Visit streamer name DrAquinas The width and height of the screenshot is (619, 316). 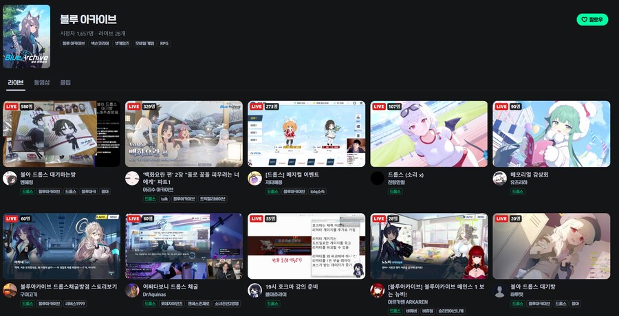154,295
